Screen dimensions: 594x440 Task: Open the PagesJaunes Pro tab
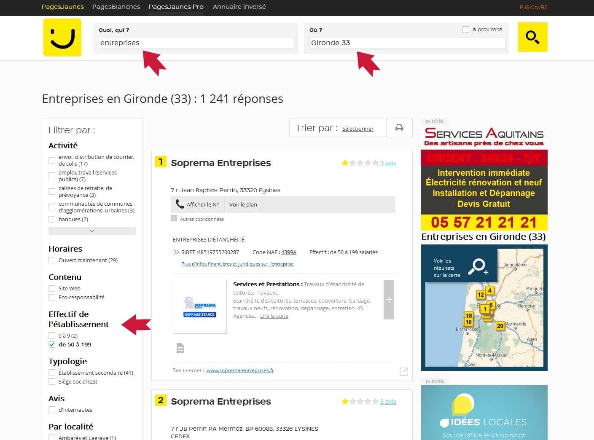(x=176, y=7)
